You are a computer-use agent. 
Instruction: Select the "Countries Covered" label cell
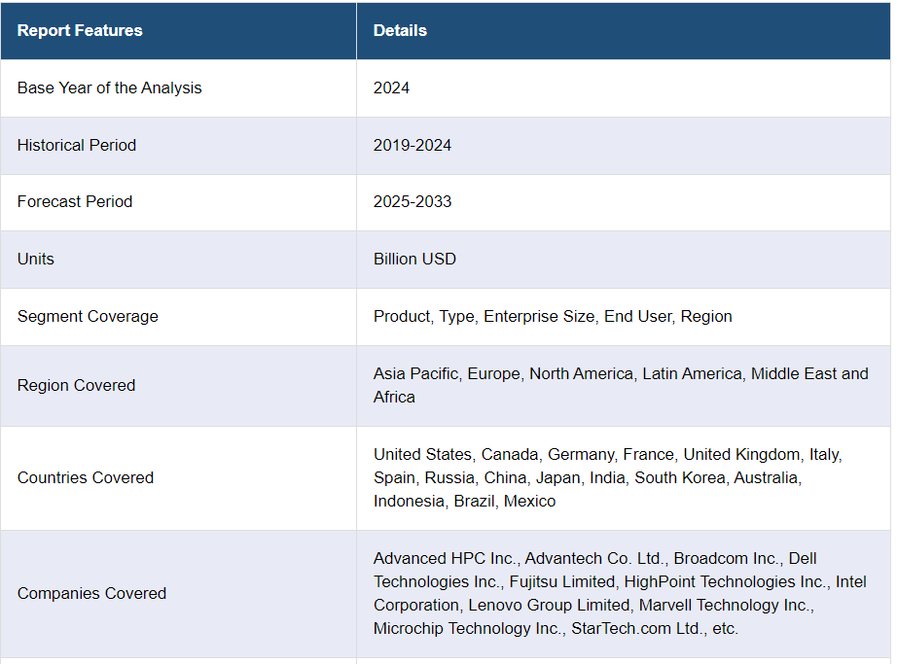(86, 477)
